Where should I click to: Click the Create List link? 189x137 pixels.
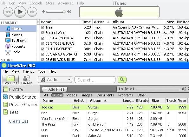[18, 121]
